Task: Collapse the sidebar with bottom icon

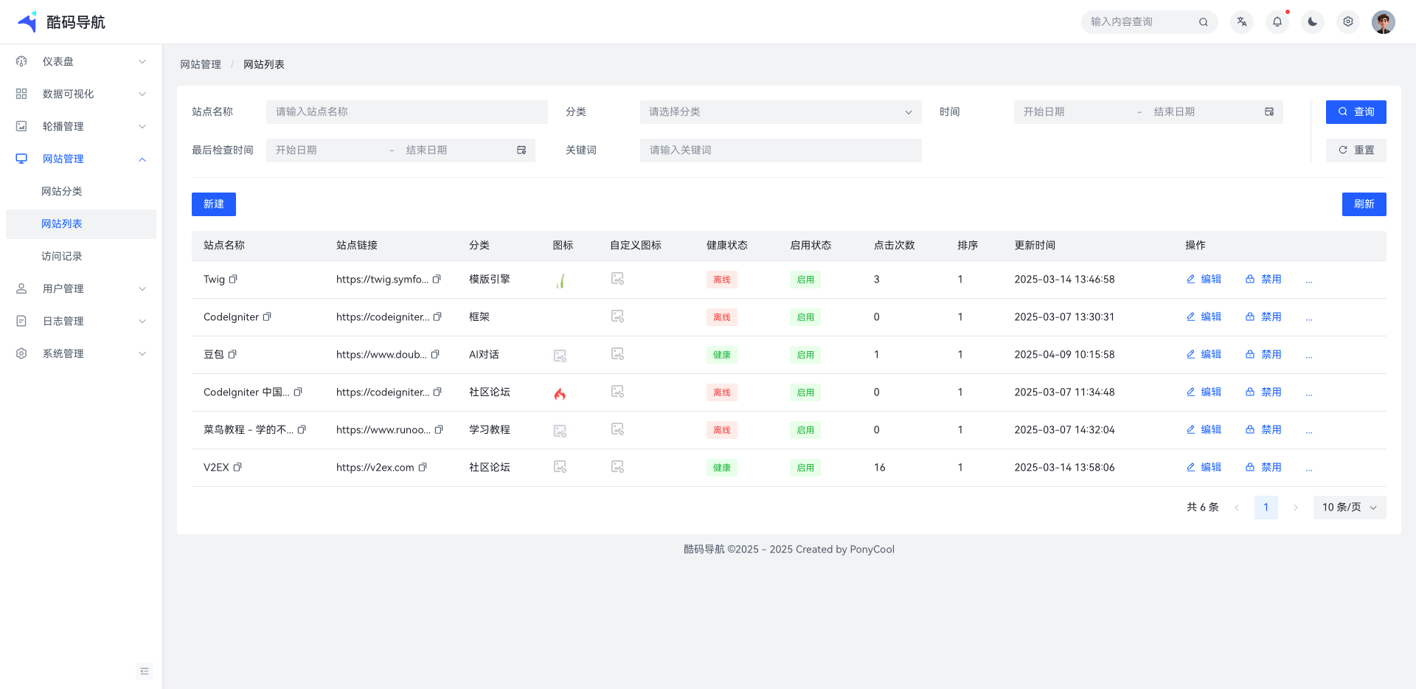Action: [x=145, y=671]
